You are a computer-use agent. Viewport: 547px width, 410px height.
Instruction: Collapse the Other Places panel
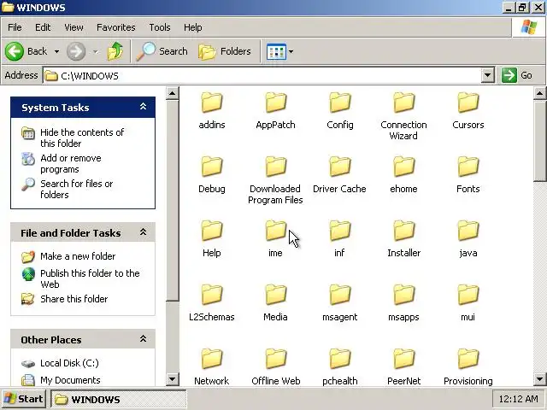pos(143,339)
